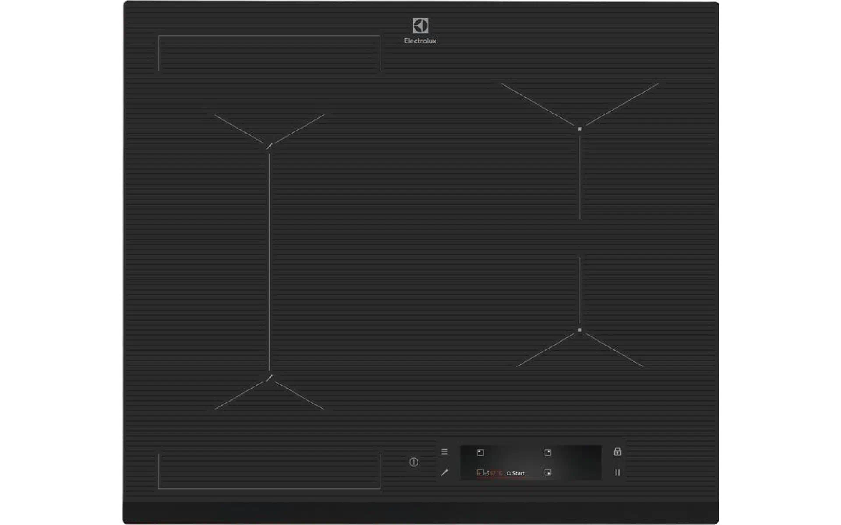This screenshot has height=525, width=841.
Task: Open the three-line menu icon
Action: [444, 451]
